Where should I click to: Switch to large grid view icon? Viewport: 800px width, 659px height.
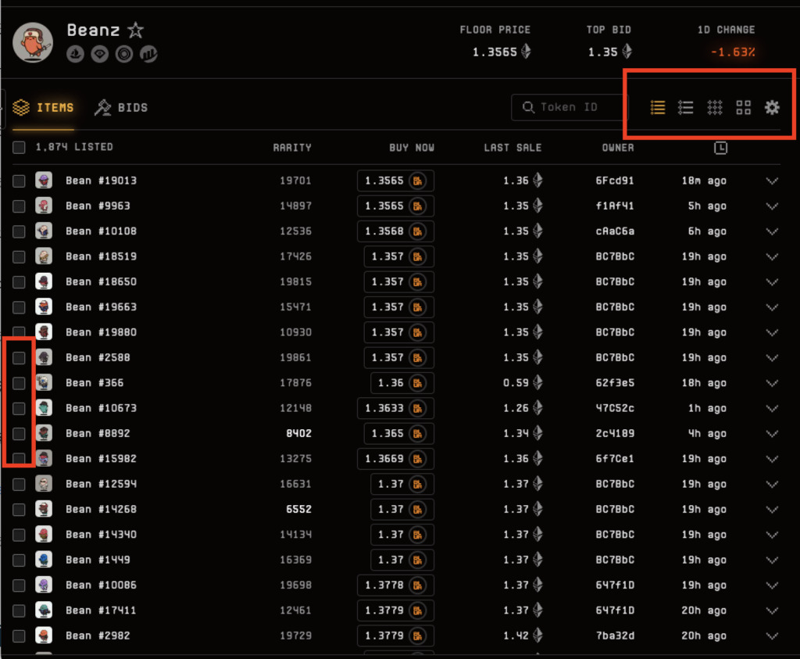pos(744,107)
